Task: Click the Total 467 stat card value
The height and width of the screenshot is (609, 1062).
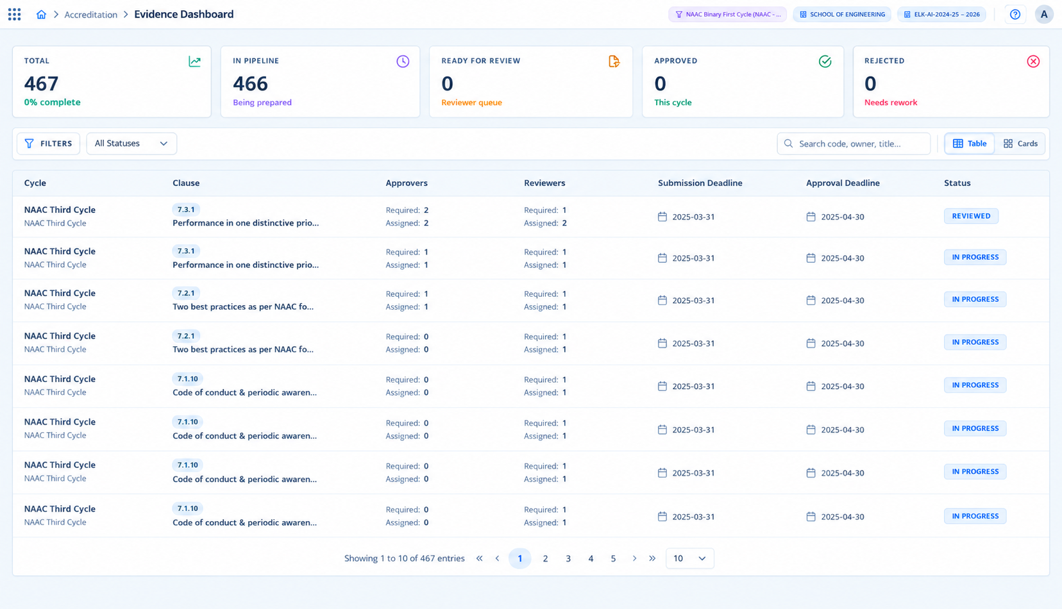Action: tap(41, 83)
